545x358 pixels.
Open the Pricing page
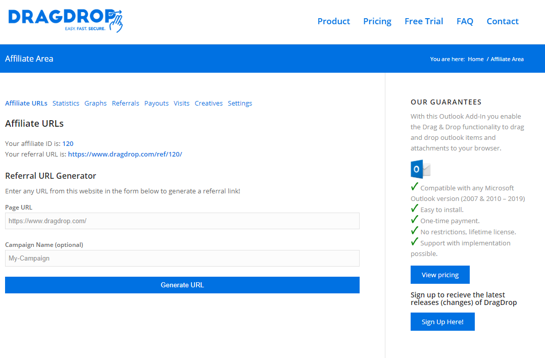pyautogui.click(x=377, y=21)
